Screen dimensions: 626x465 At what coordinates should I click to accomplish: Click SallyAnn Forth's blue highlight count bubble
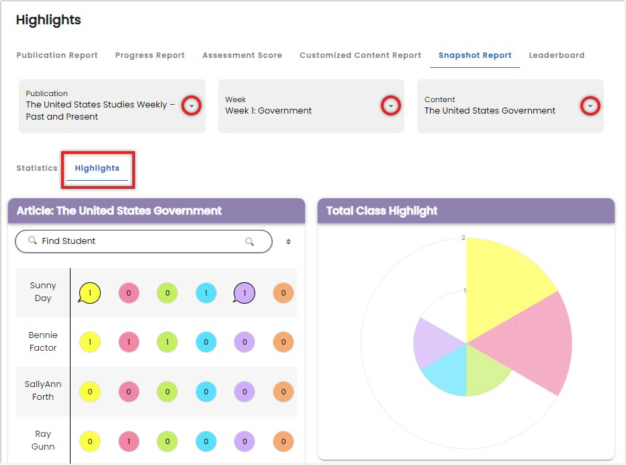click(206, 392)
